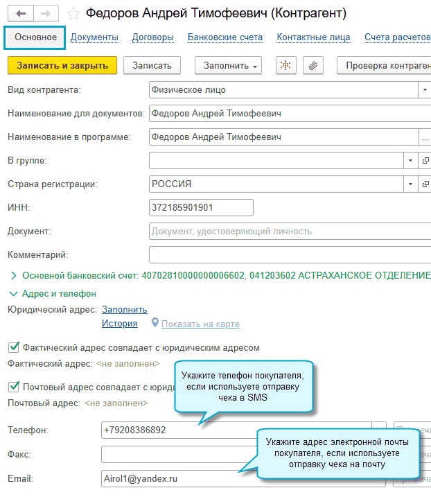Viewport: 431px width, 497px height.
Task: Toggle postal address matches legal address checkbox
Action: point(13,387)
